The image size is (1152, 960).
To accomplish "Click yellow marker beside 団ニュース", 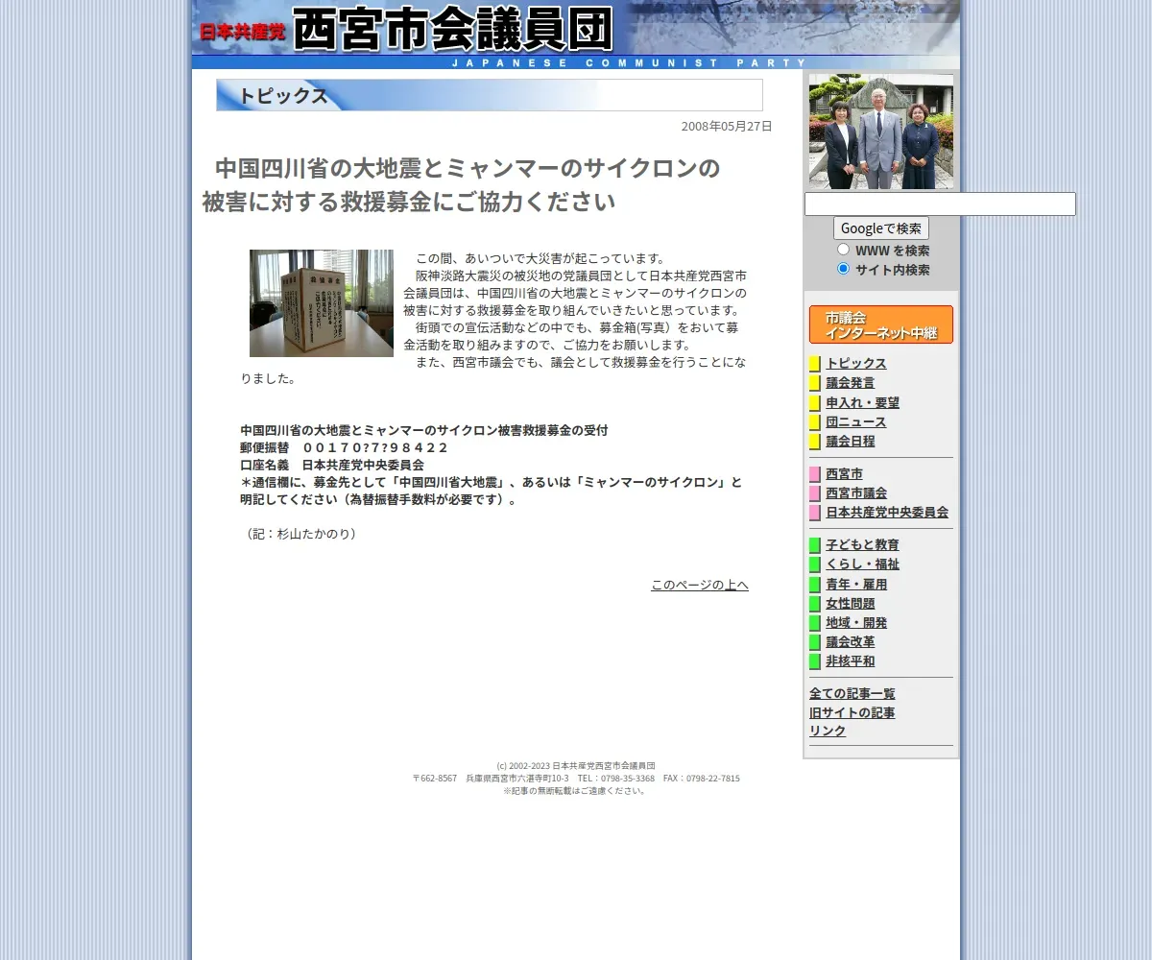I will [x=815, y=422].
